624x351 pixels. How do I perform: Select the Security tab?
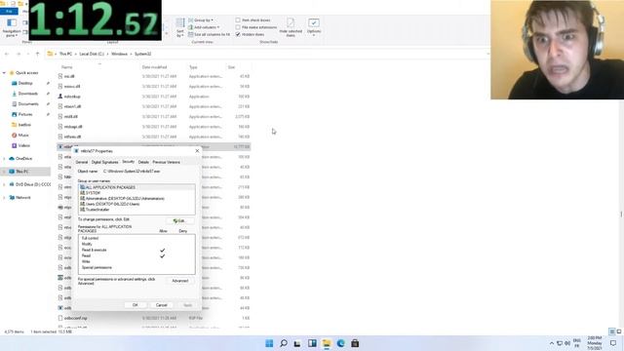[x=128, y=162]
